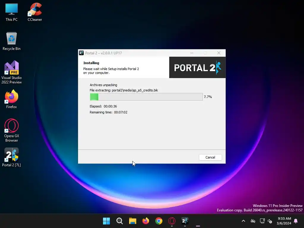Open the Windows Start menu
Viewport: 304px width, 228px height.
point(106,221)
